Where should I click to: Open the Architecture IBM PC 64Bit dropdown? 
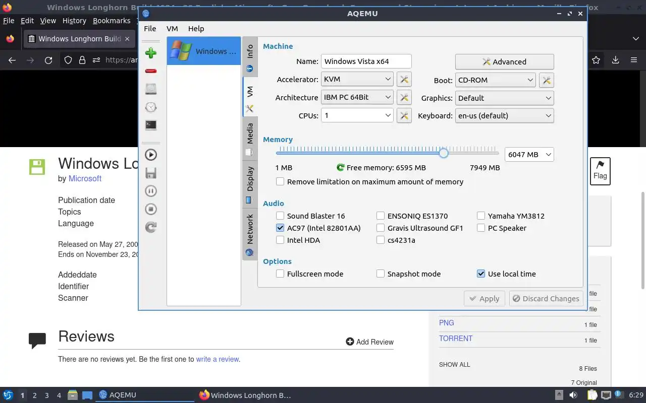tap(357, 97)
